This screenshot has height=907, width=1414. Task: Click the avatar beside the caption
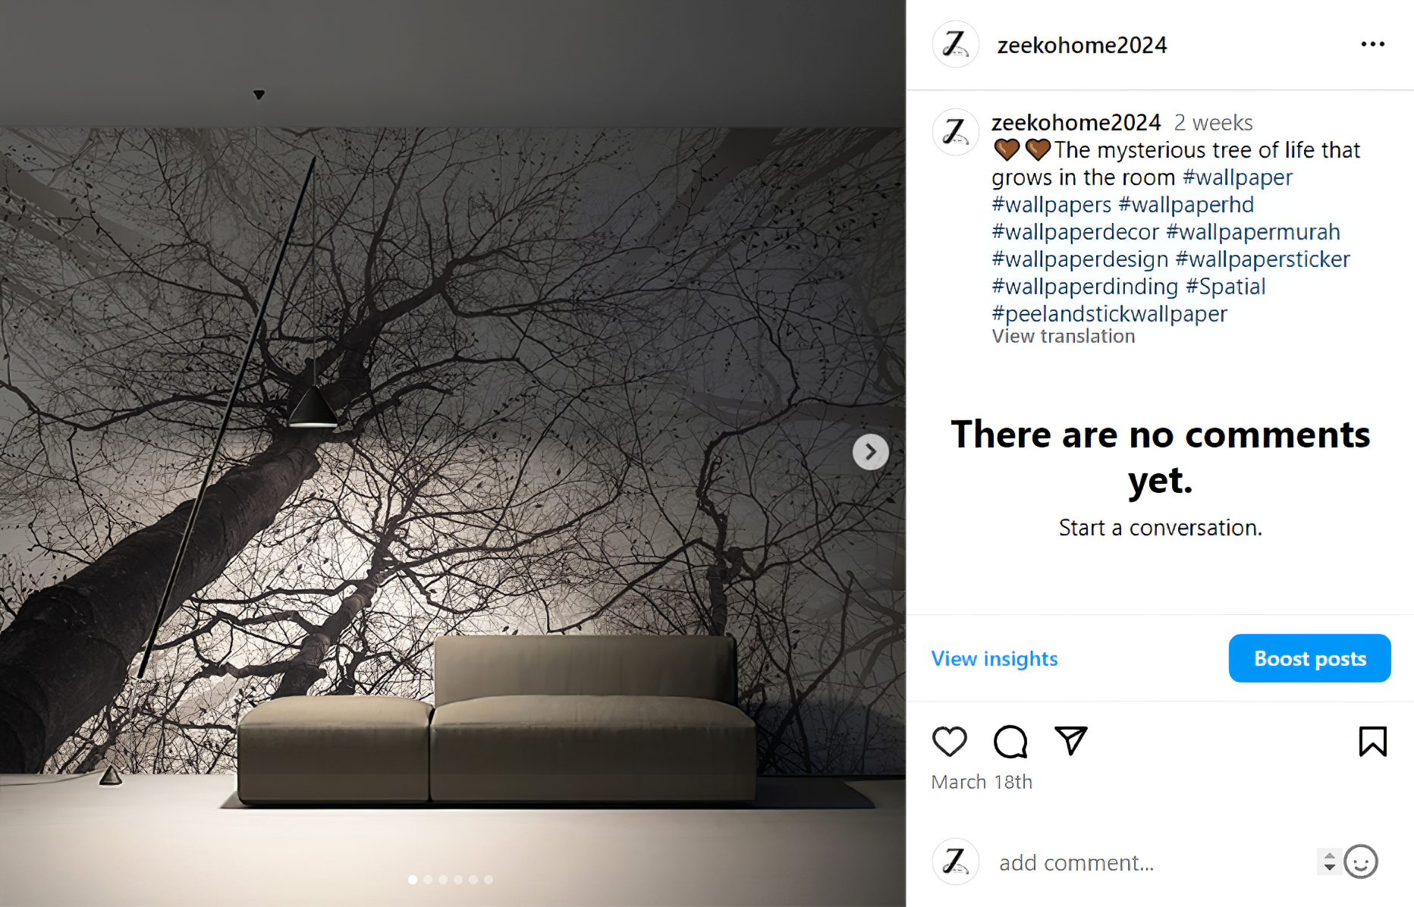pyautogui.click(x=955, y=132)
